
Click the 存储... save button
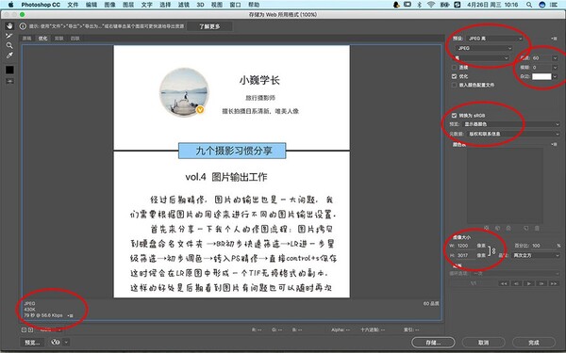coord(433,343)
